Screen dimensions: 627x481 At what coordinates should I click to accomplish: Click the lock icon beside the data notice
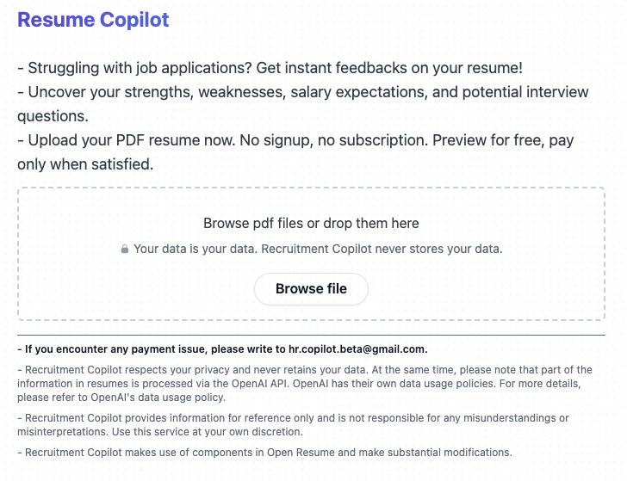click(125, 250)
